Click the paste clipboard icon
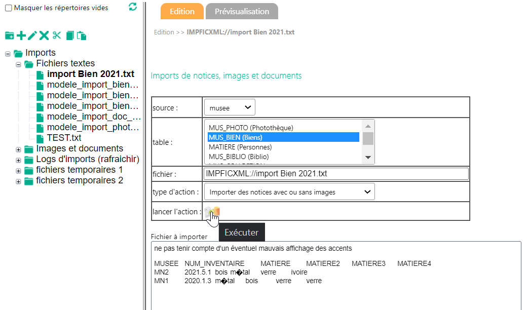 click(x=82, y=35)
